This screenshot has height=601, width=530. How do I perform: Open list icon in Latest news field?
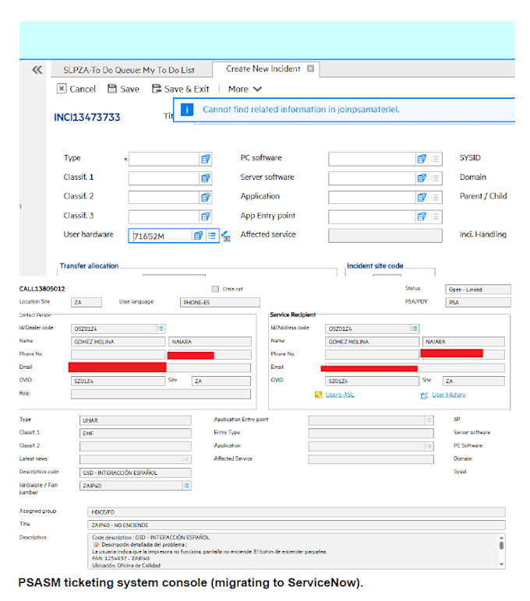coord(186,459)
